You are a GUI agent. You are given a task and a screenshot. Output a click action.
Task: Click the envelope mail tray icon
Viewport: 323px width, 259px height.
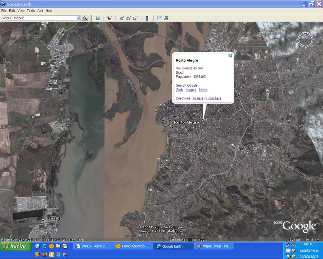288,251
